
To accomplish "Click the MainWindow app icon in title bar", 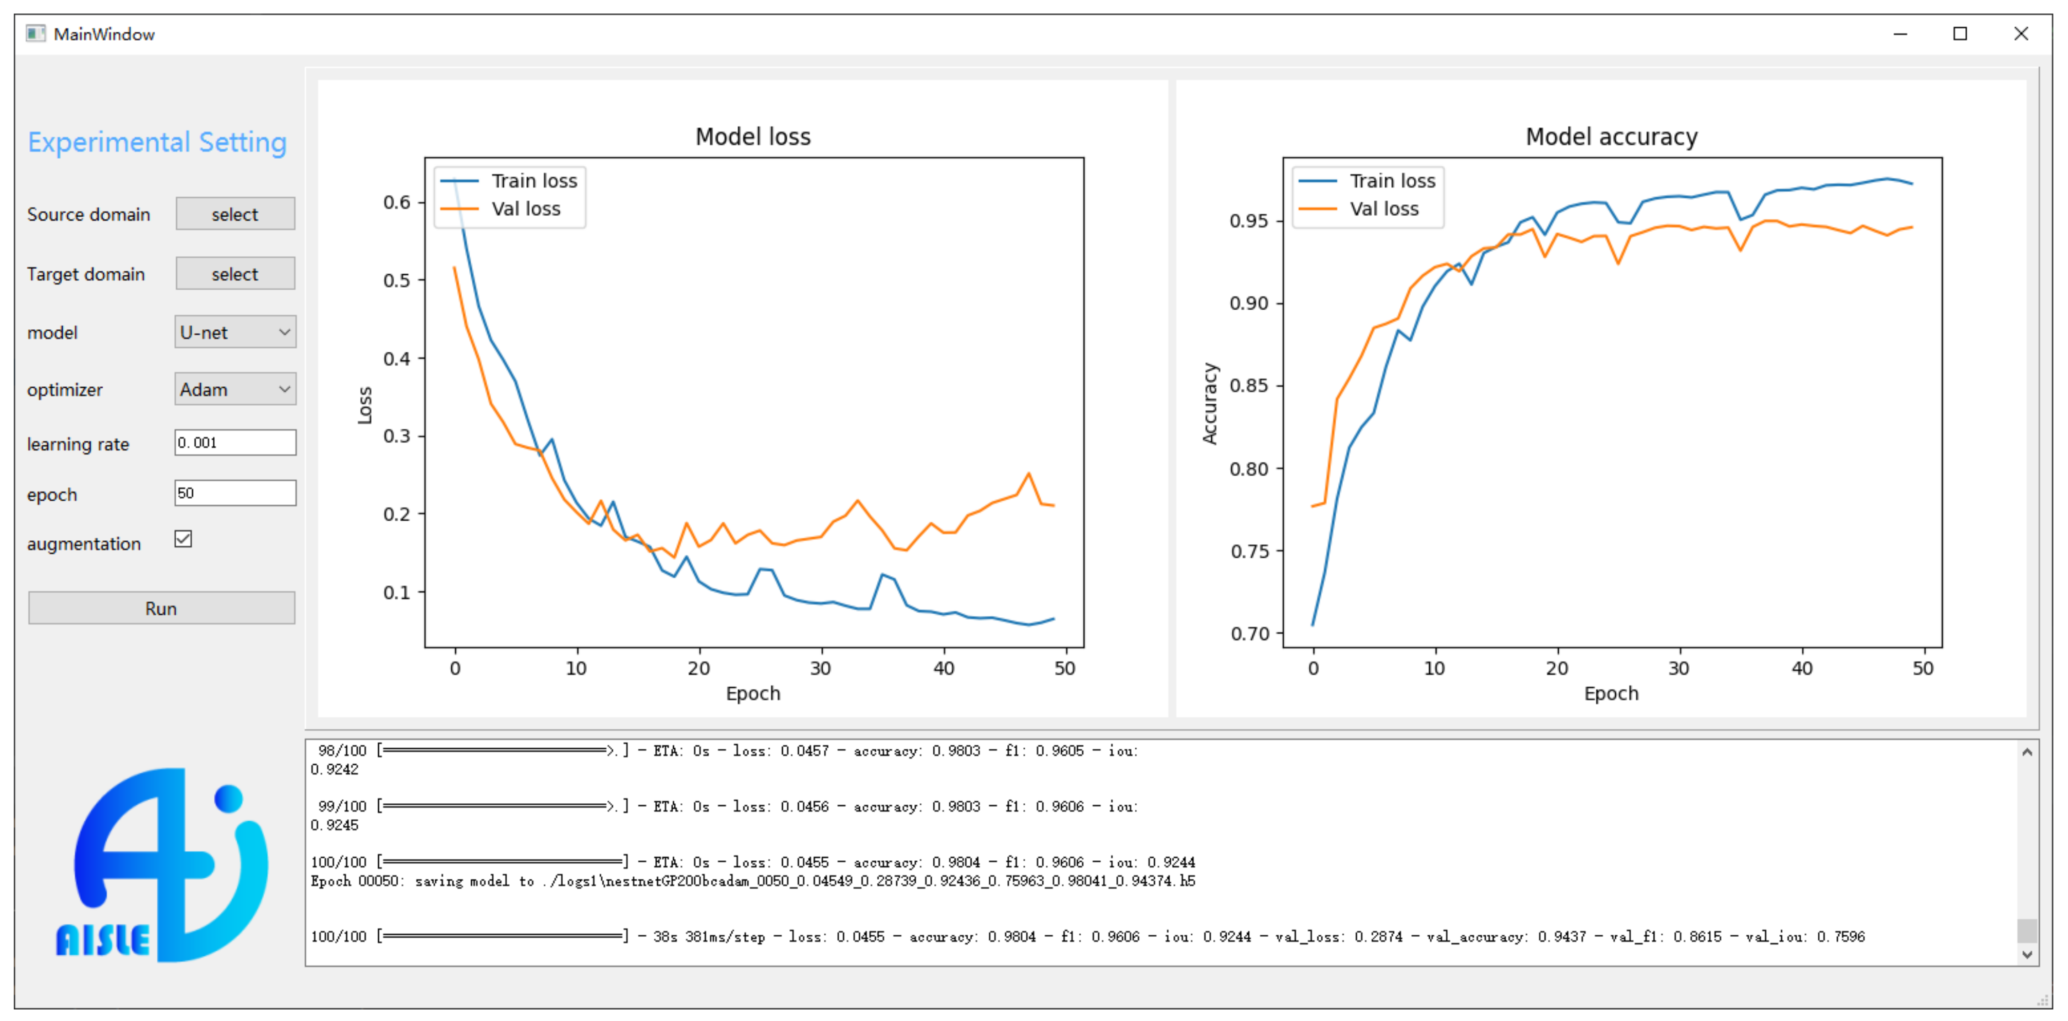I will (x=35, y=34).
